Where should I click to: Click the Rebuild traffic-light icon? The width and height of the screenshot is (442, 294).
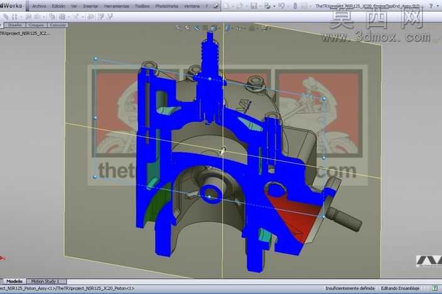(x=296, y=6)
